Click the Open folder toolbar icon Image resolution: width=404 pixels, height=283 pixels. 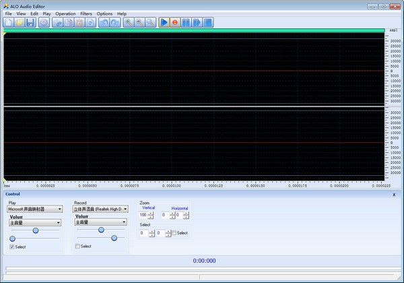[20, 22]
